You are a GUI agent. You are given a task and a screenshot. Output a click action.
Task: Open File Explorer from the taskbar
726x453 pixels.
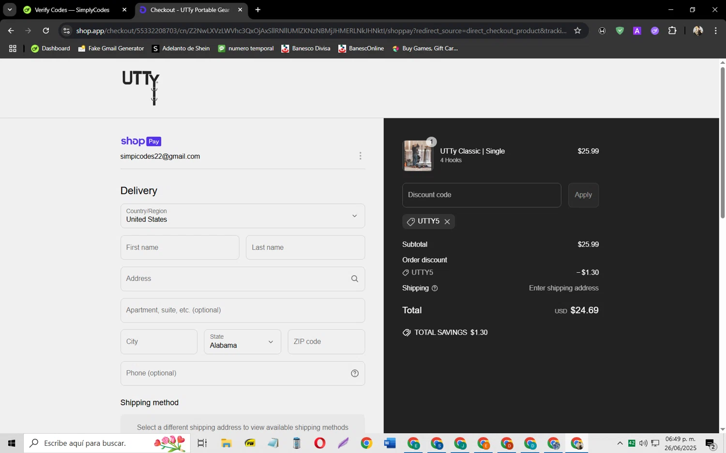(x=226, y=443)
